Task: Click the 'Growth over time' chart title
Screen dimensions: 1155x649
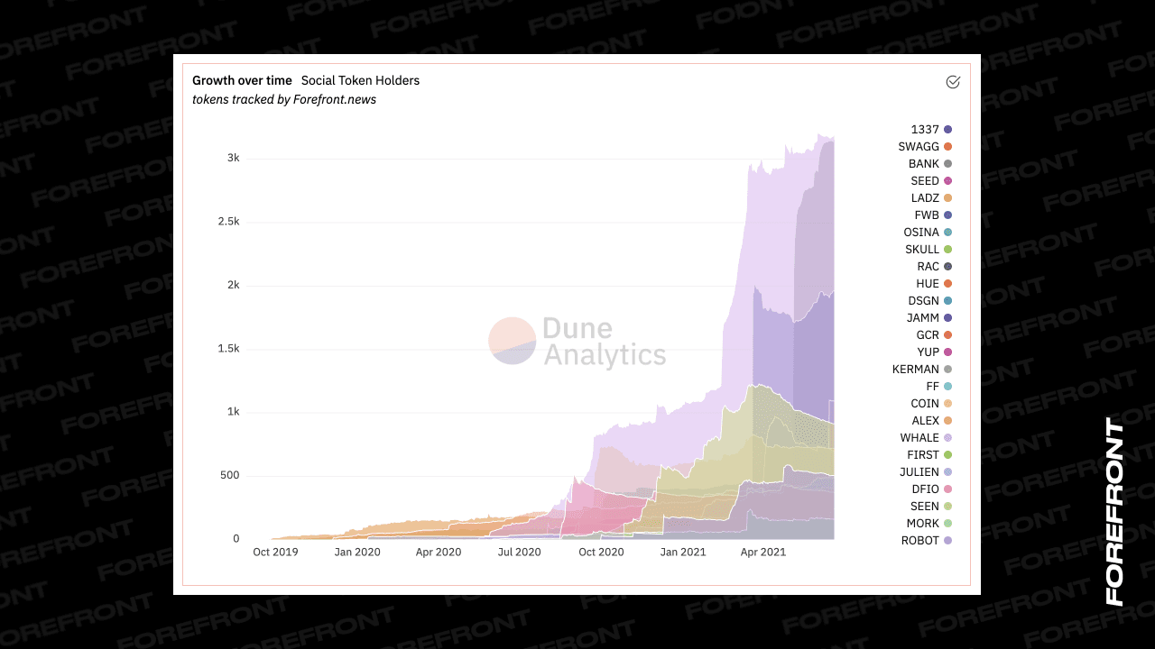Action: (242, 81)
